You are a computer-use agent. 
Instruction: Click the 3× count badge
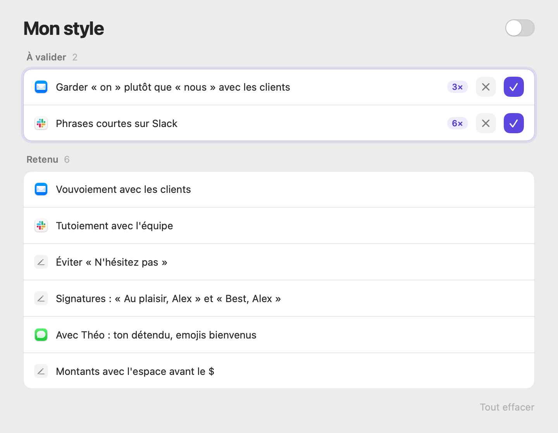point(457,87)
